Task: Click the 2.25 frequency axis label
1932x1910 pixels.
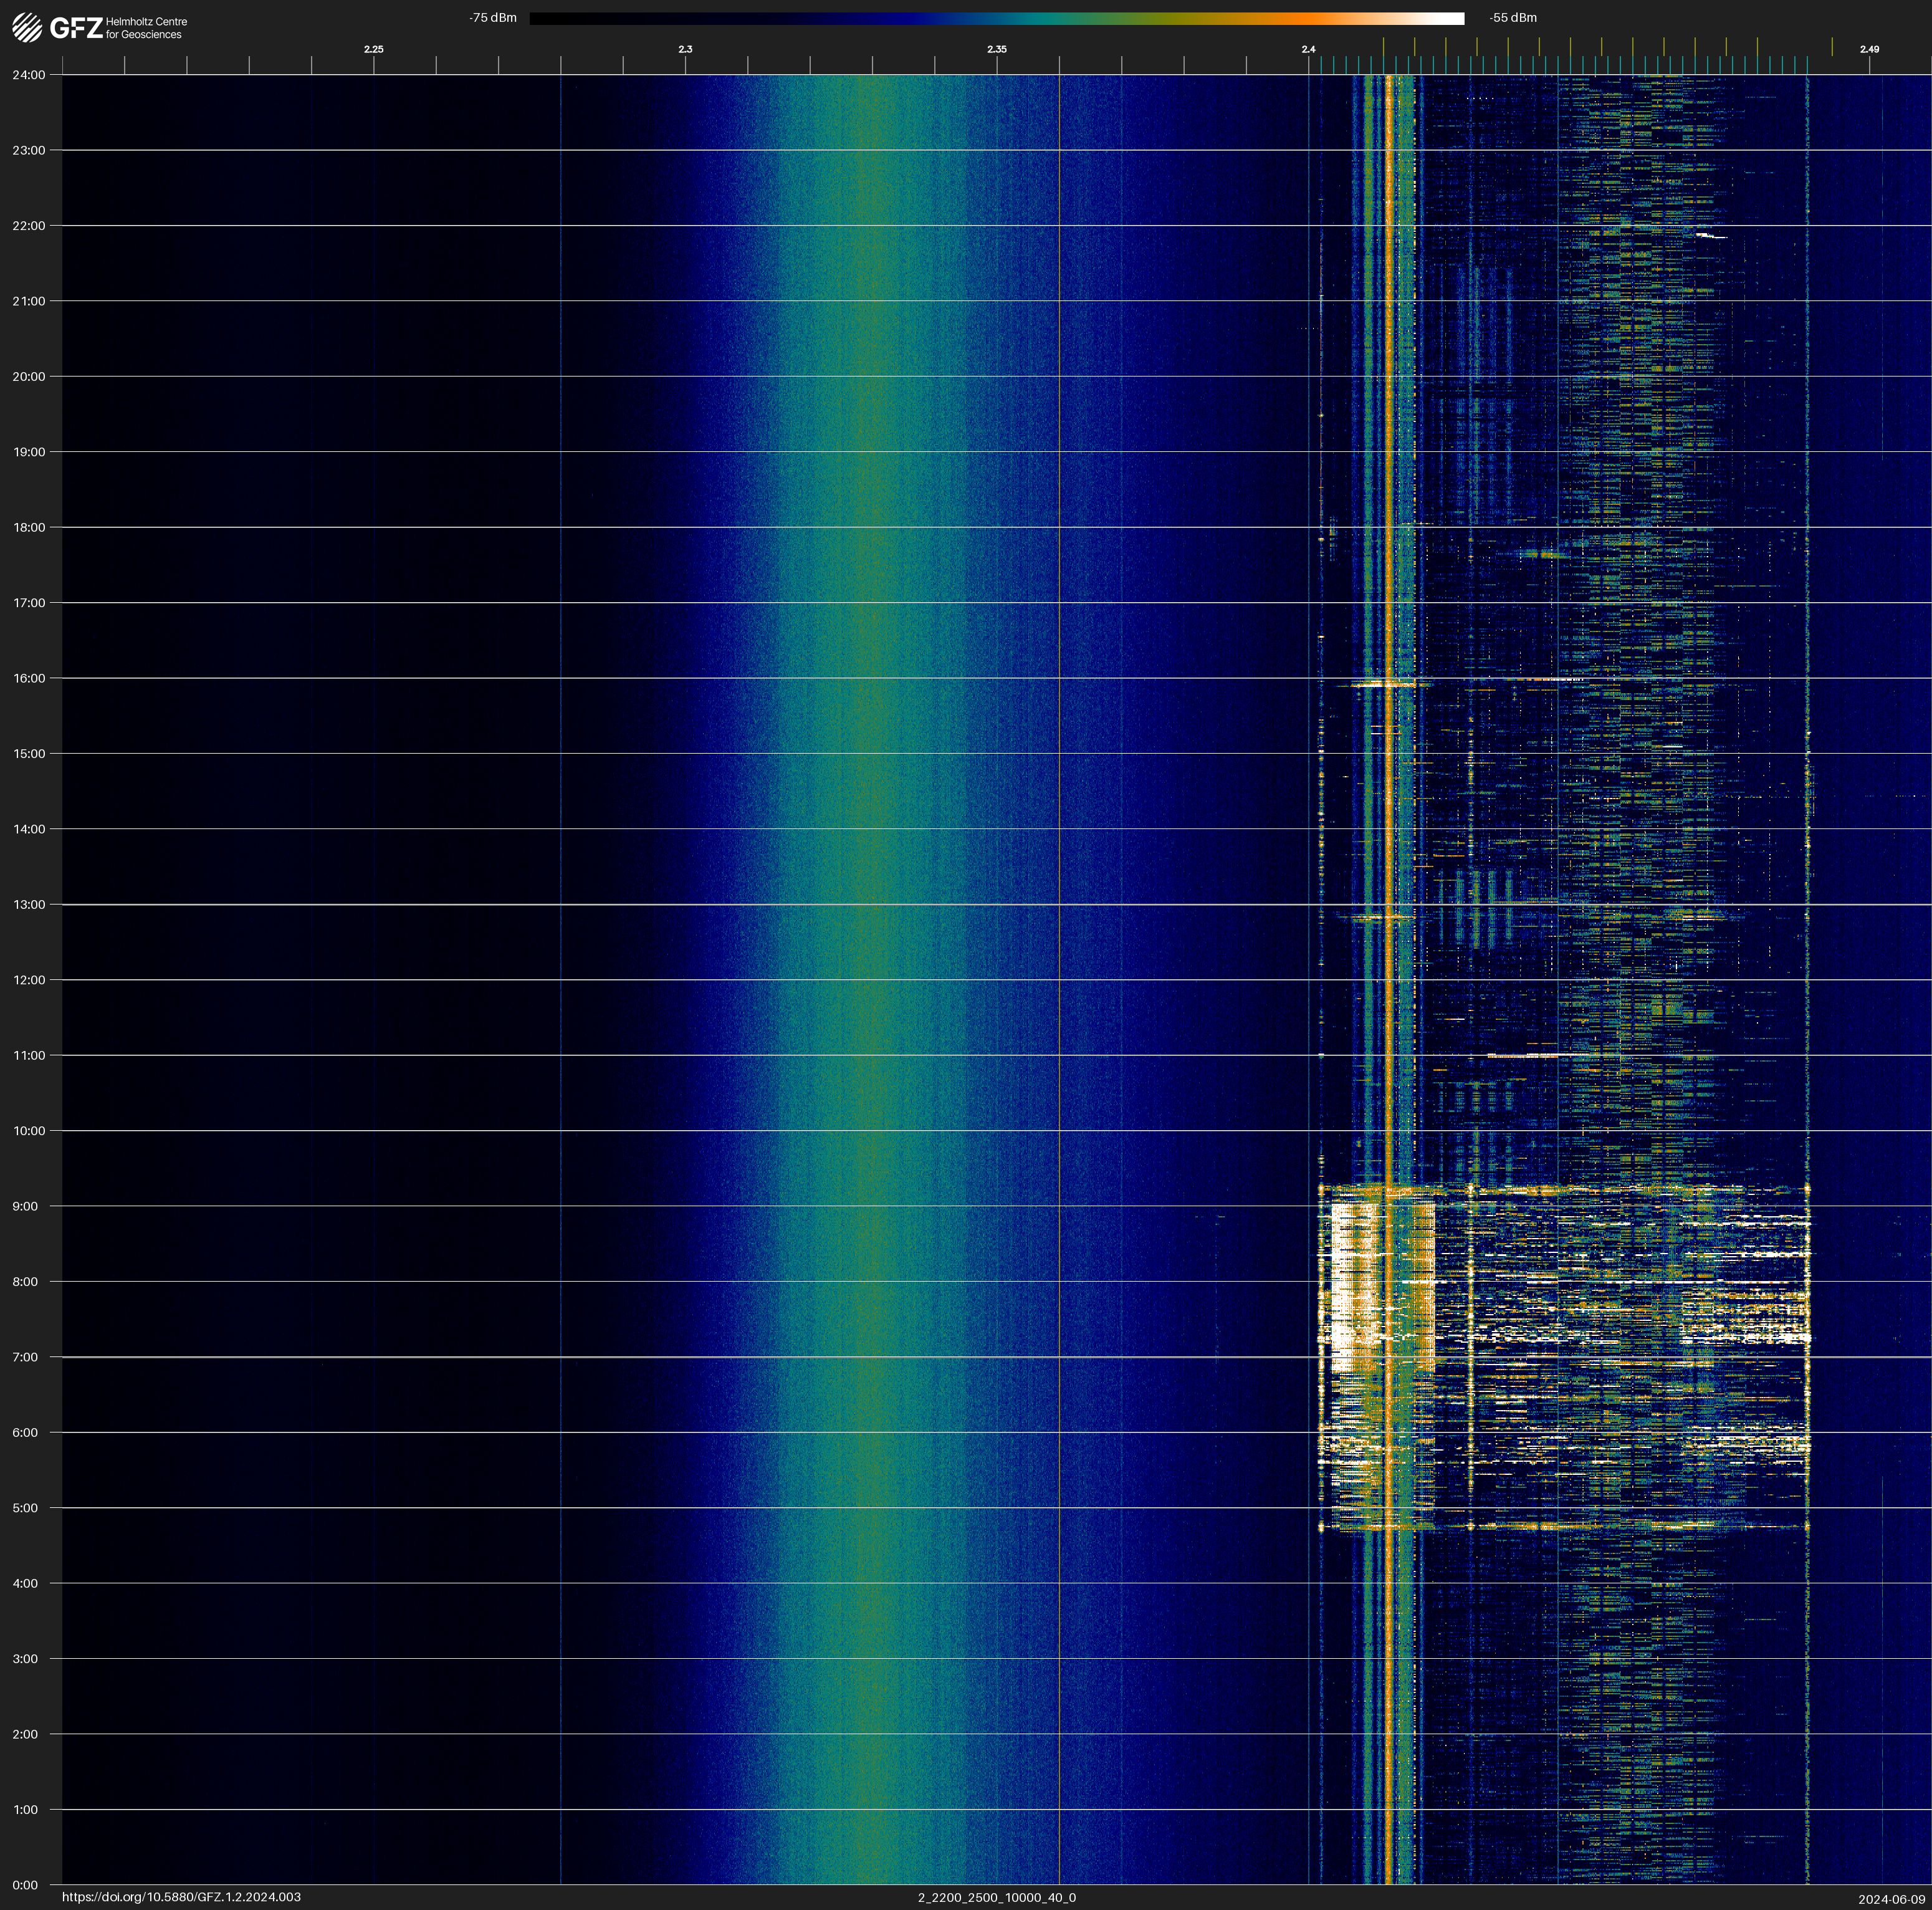Action: coord(373,49)
